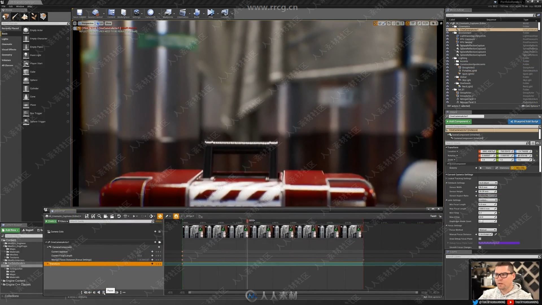Screen dimensions: 542x305
Task: Enable the Smooth Focus Changes checkbox
Action: (x=480, y=247)
